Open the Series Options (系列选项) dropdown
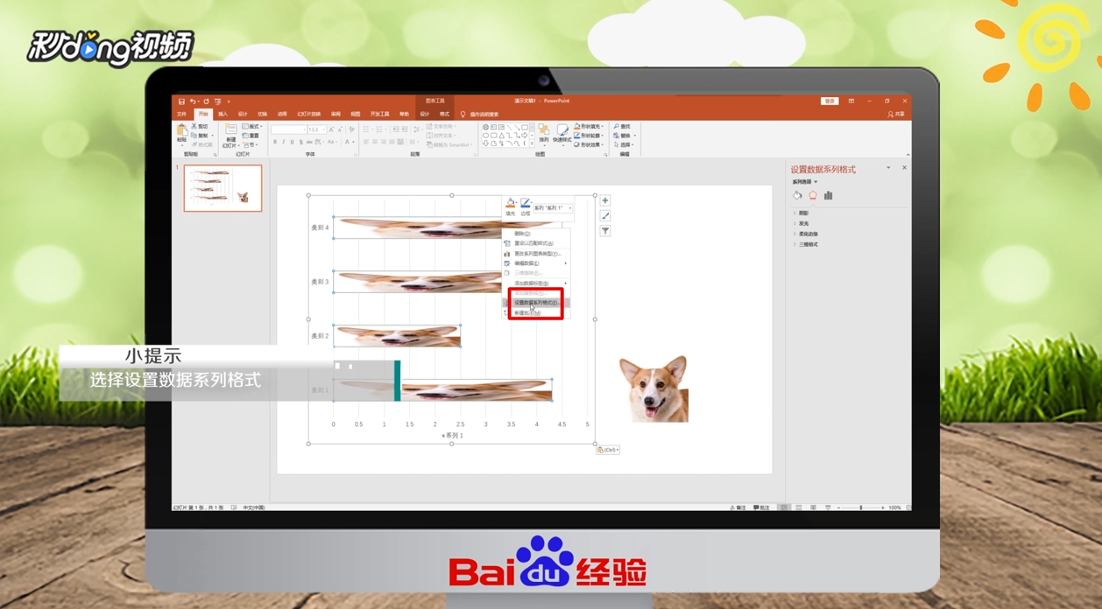This screenshot has width=1102, height=609. tap(805, 182)
